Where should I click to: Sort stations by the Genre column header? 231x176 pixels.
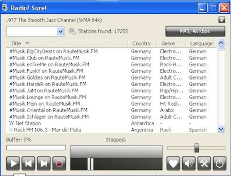click(x=168, y=43)
